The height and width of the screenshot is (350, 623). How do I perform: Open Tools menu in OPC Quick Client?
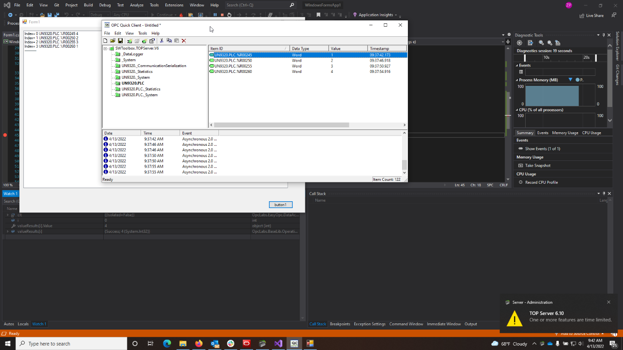click(x=142, y=34)
